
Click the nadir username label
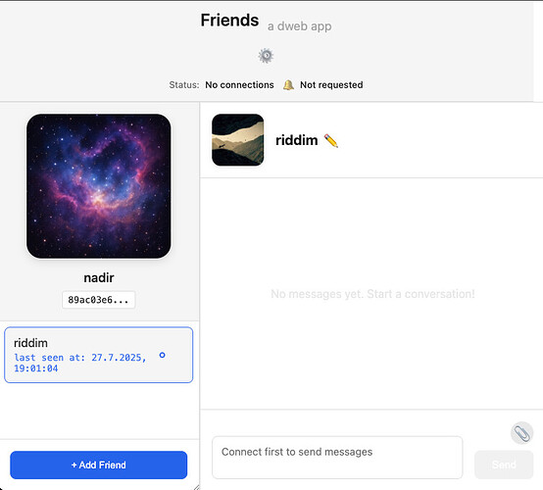[x=99, y=277]
